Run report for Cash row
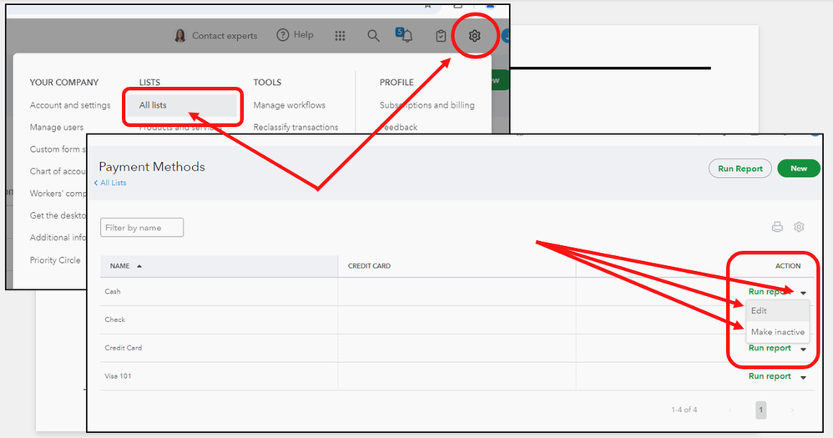 (x=770, y=291)
